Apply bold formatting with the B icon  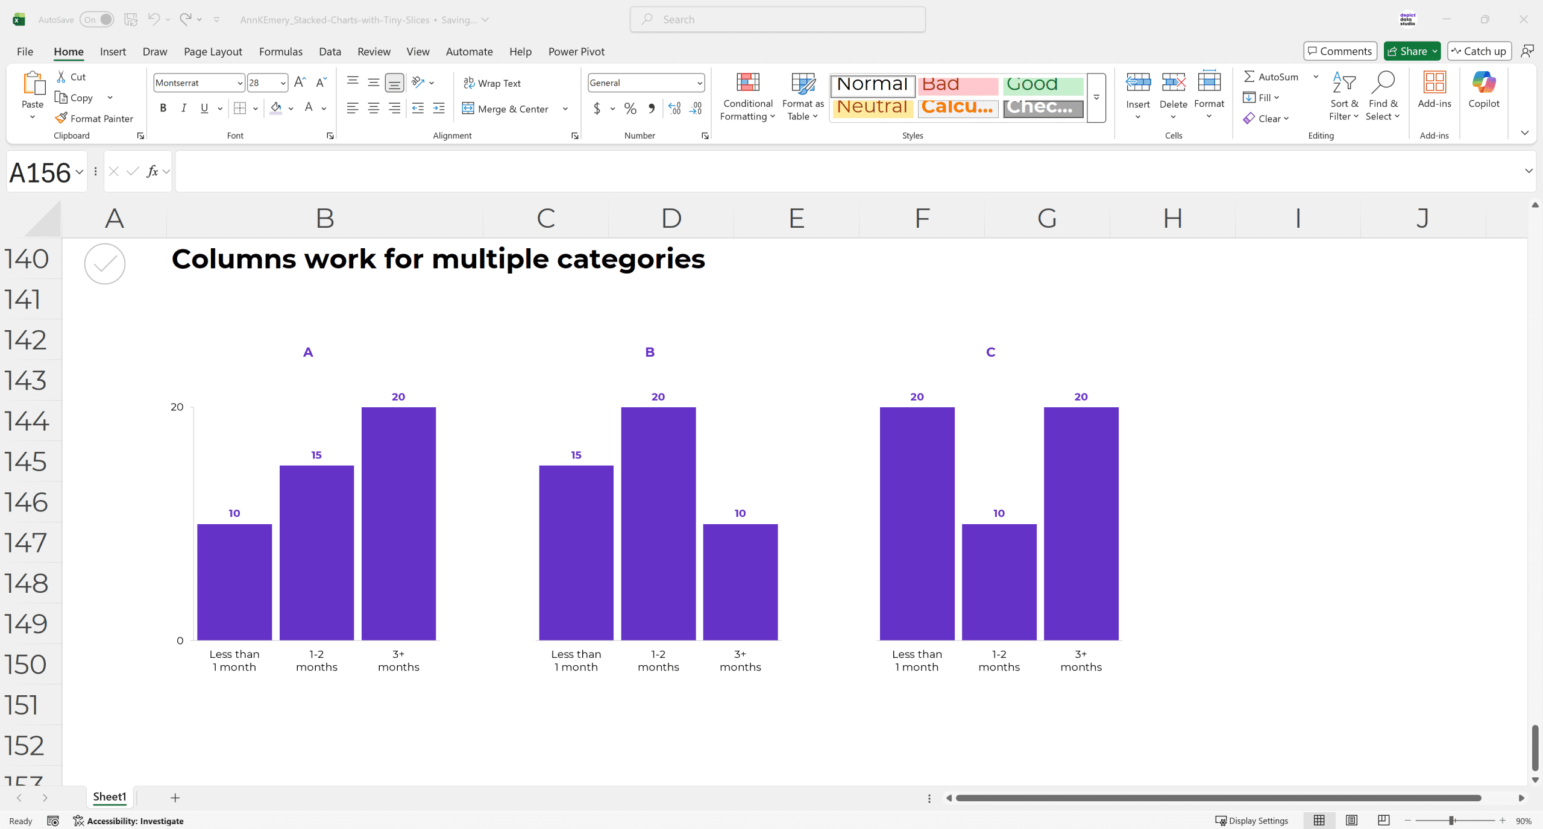point(163,108)
